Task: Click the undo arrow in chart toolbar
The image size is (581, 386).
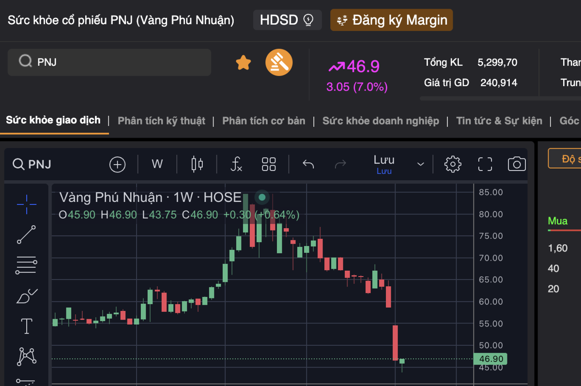Action: tap(308, 164)
